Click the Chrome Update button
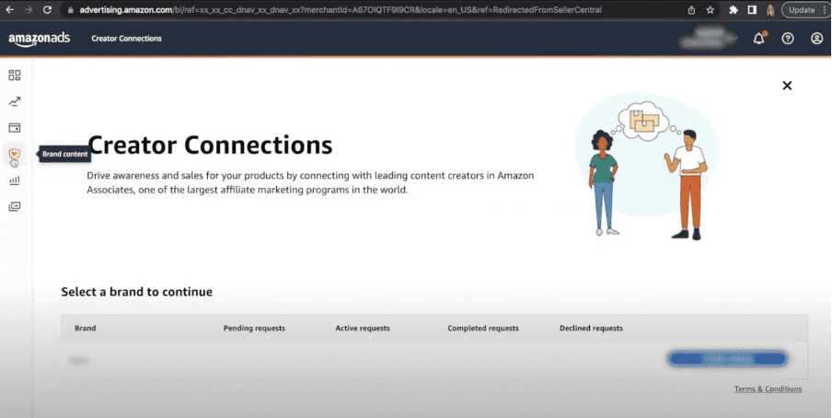Viewport: 832px width, 418px height. click(x=802, y=9)
